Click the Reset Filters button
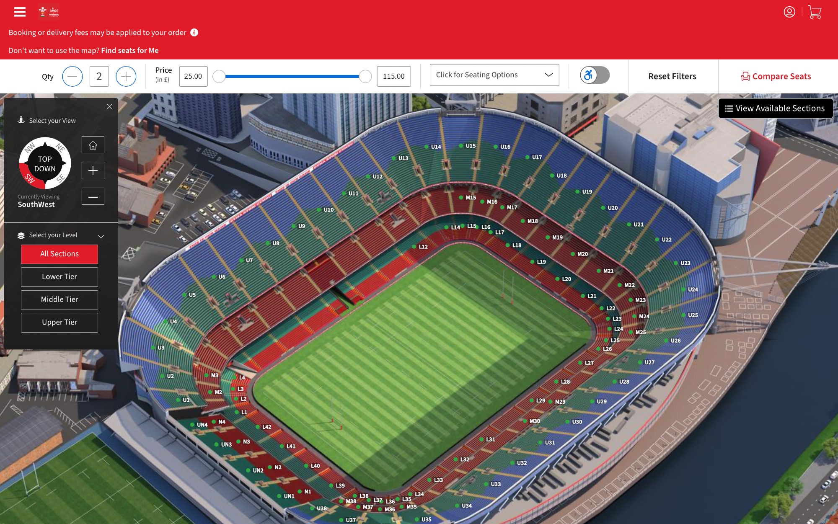The height and width of the screenshot is (524, 838). coord(672,76)
